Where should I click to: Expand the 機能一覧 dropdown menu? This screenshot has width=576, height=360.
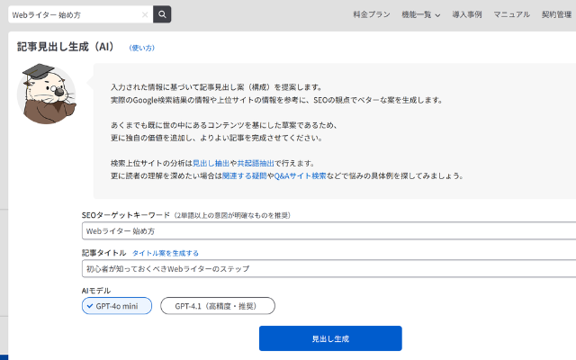[x=420, y=14]
